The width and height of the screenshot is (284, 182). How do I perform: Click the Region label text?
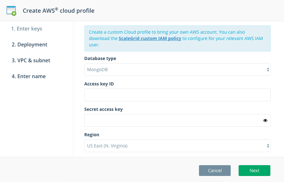tap(92, 135)
